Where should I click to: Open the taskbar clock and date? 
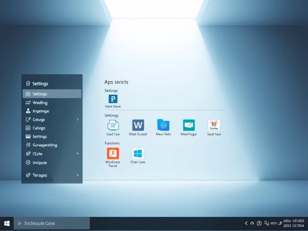[x=294, y=223]
